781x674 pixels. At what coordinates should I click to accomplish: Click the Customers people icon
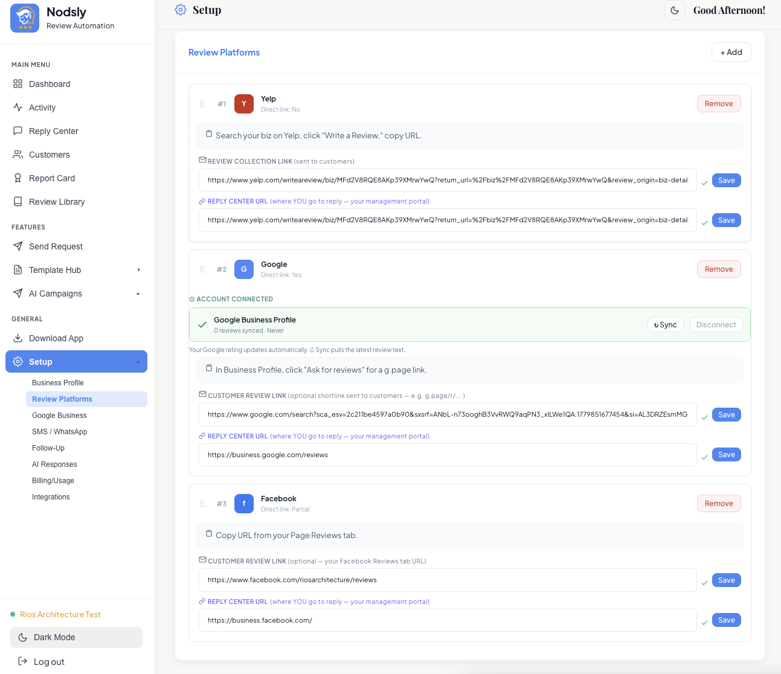18,155
